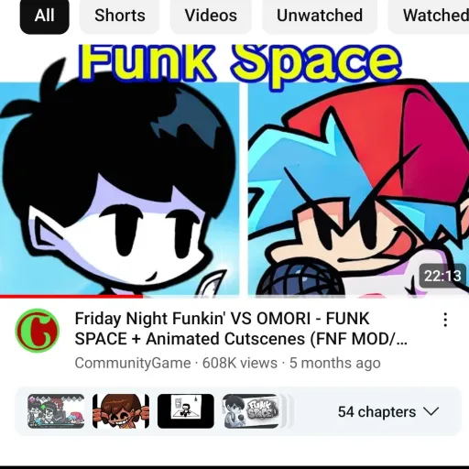Viewport: 469px width, 469px height.
Task: Filter by Videos chip
Action: click(x=211, y=16)
